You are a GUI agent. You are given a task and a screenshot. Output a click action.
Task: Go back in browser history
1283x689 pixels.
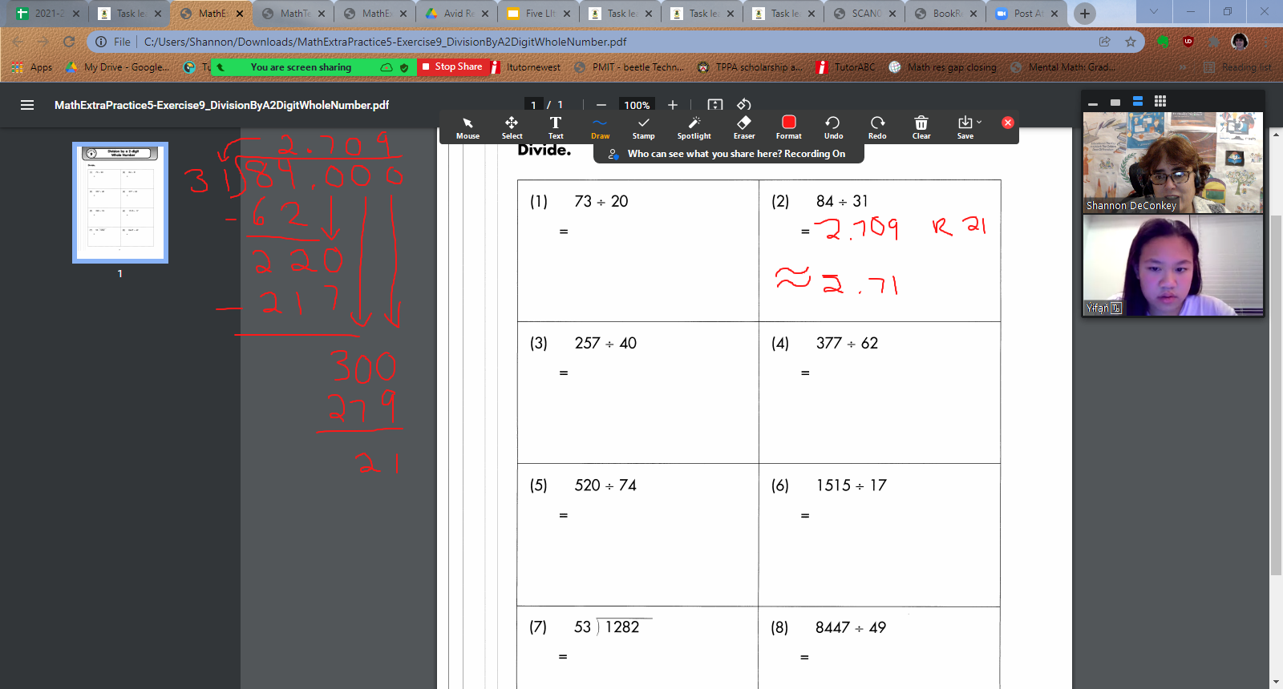tap(18, 42)
